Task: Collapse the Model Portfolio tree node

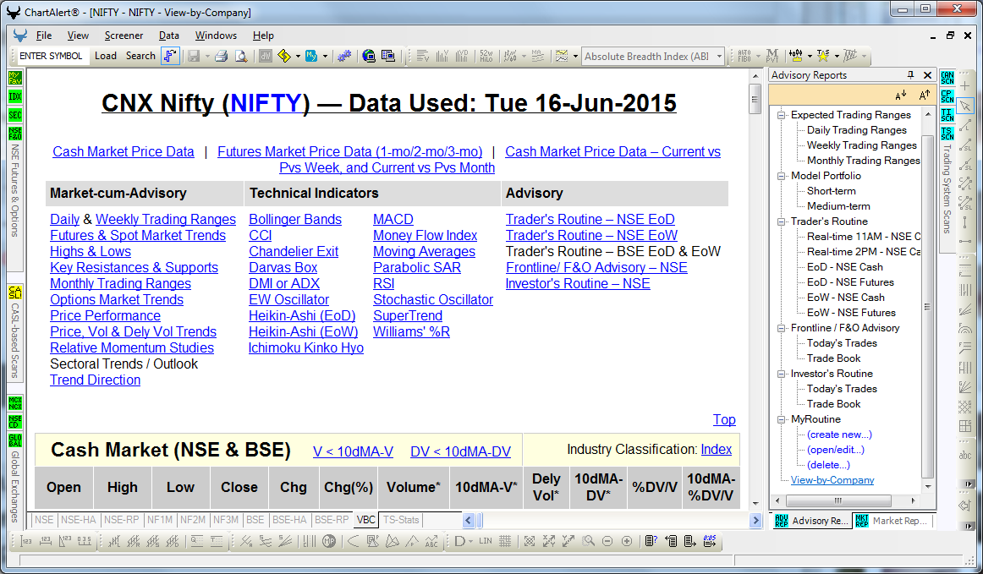Action: pos(781,176)
